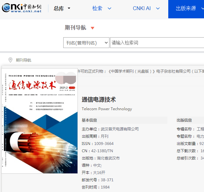204x192 pixels.
Task: Select the 基本信息 section header
Action: (90, 120)
